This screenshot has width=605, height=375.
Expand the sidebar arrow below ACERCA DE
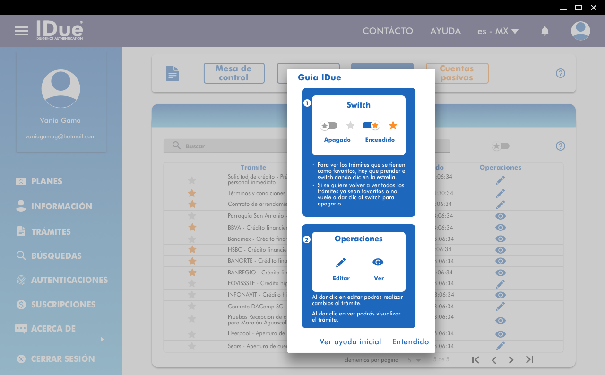[x=102, y=339]
